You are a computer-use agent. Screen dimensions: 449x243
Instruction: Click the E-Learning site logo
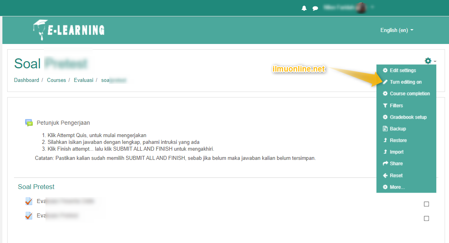click(69, 30)
